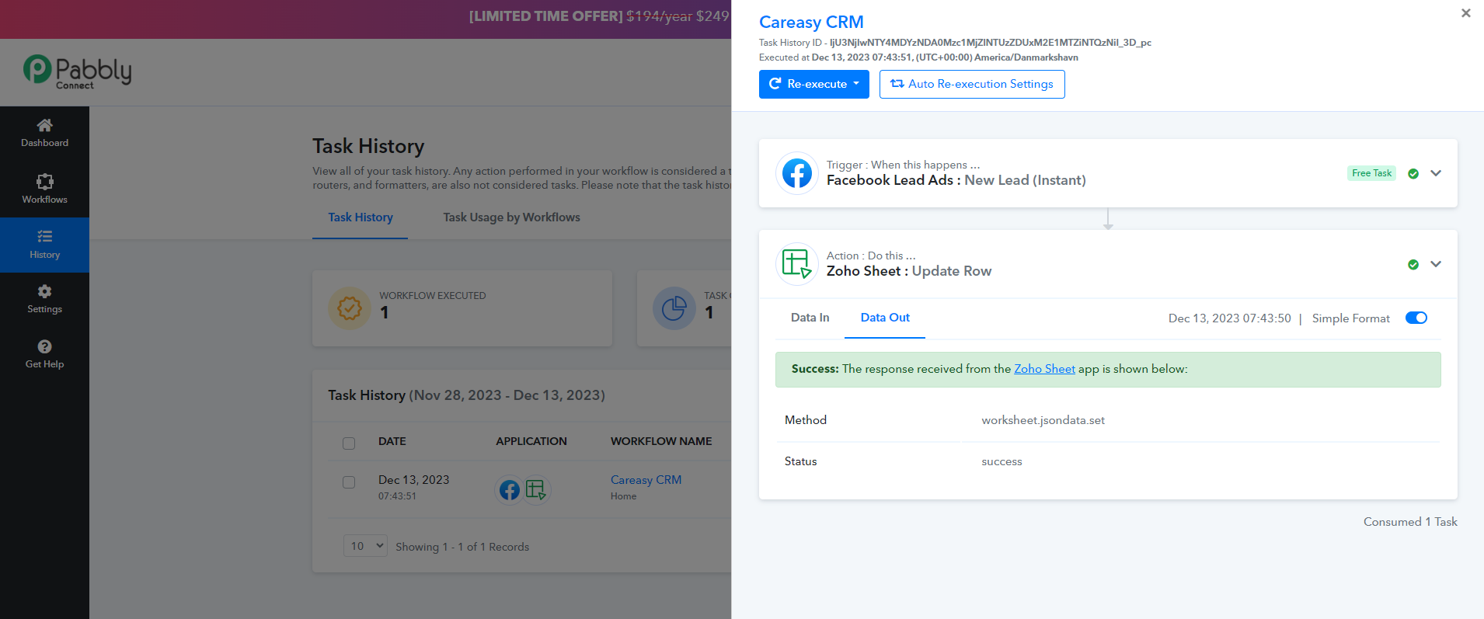The height and width of the screenshot is (619, 1484).
Task: Open Get Help in the sidebar
Action: point(44,354)
